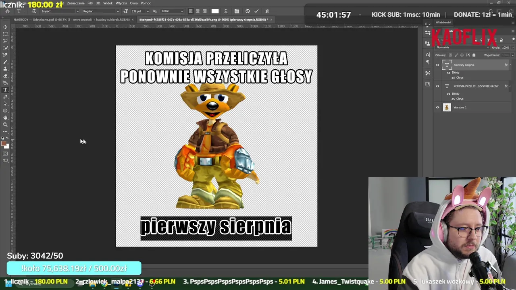
Task: Select the Ellipse shape tool
Action: point(5,110)
